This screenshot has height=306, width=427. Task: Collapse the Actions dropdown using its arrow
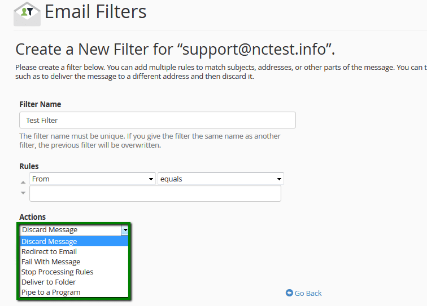click(125, 230)
